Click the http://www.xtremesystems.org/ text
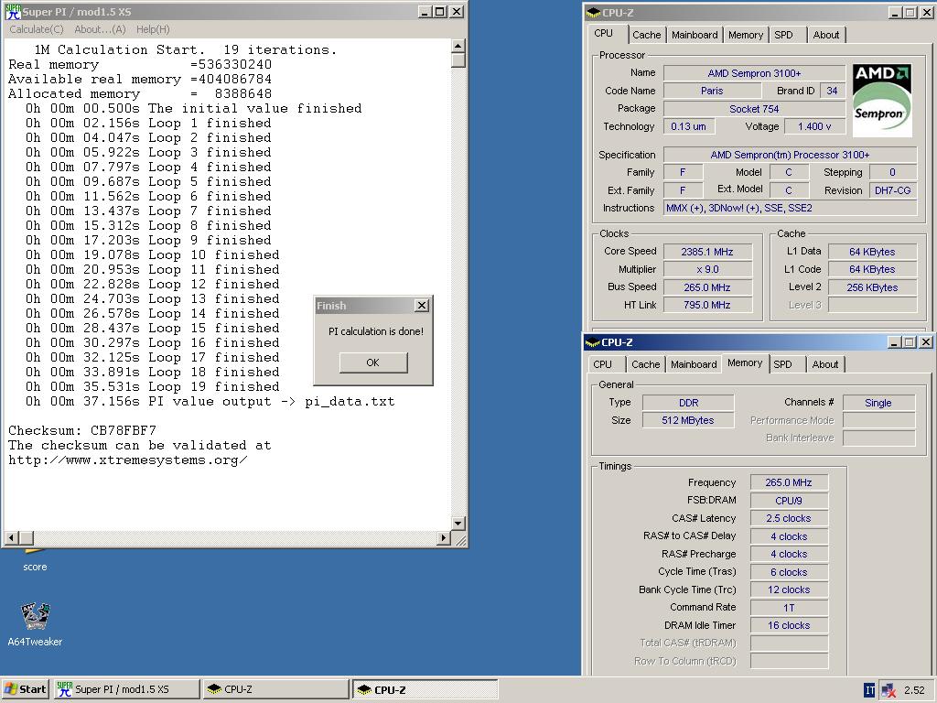 coord(128,460)
